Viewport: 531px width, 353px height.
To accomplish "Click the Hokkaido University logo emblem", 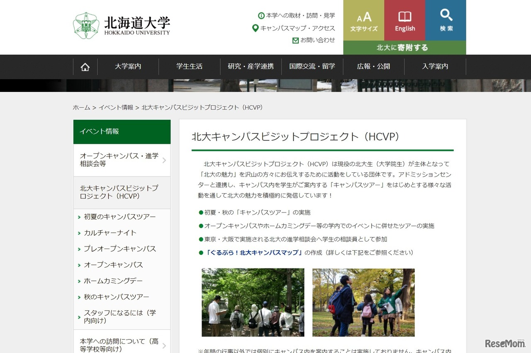I will [86, 26].
